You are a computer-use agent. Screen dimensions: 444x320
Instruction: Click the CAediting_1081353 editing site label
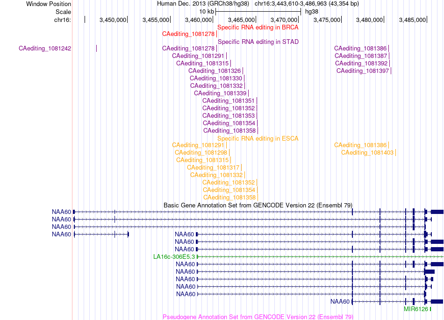click(x=228, y=116)
